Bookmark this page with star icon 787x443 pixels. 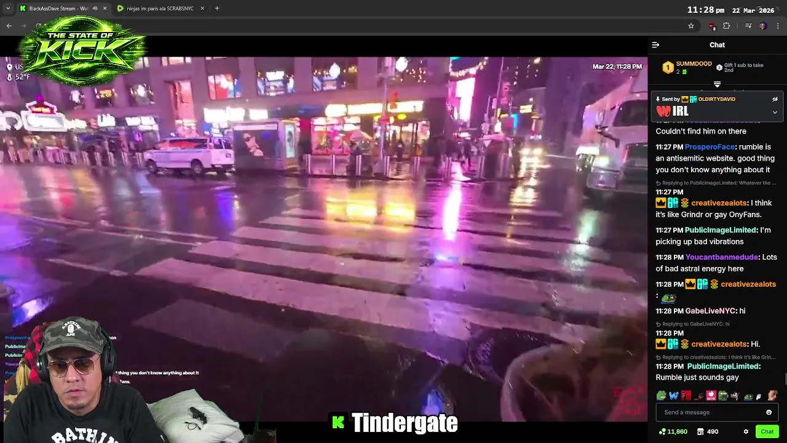click(691, 26)
